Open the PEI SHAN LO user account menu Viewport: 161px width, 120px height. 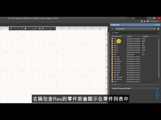(x=153, y=21)
